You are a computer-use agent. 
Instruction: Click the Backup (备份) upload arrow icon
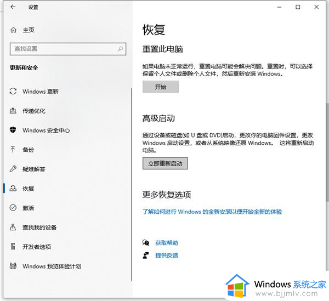coord(13,149)
